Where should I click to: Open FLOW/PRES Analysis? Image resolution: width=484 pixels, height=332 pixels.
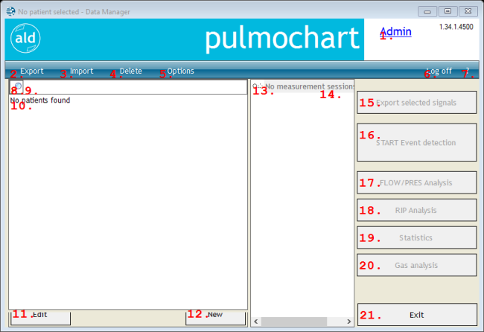coord(416,182)
